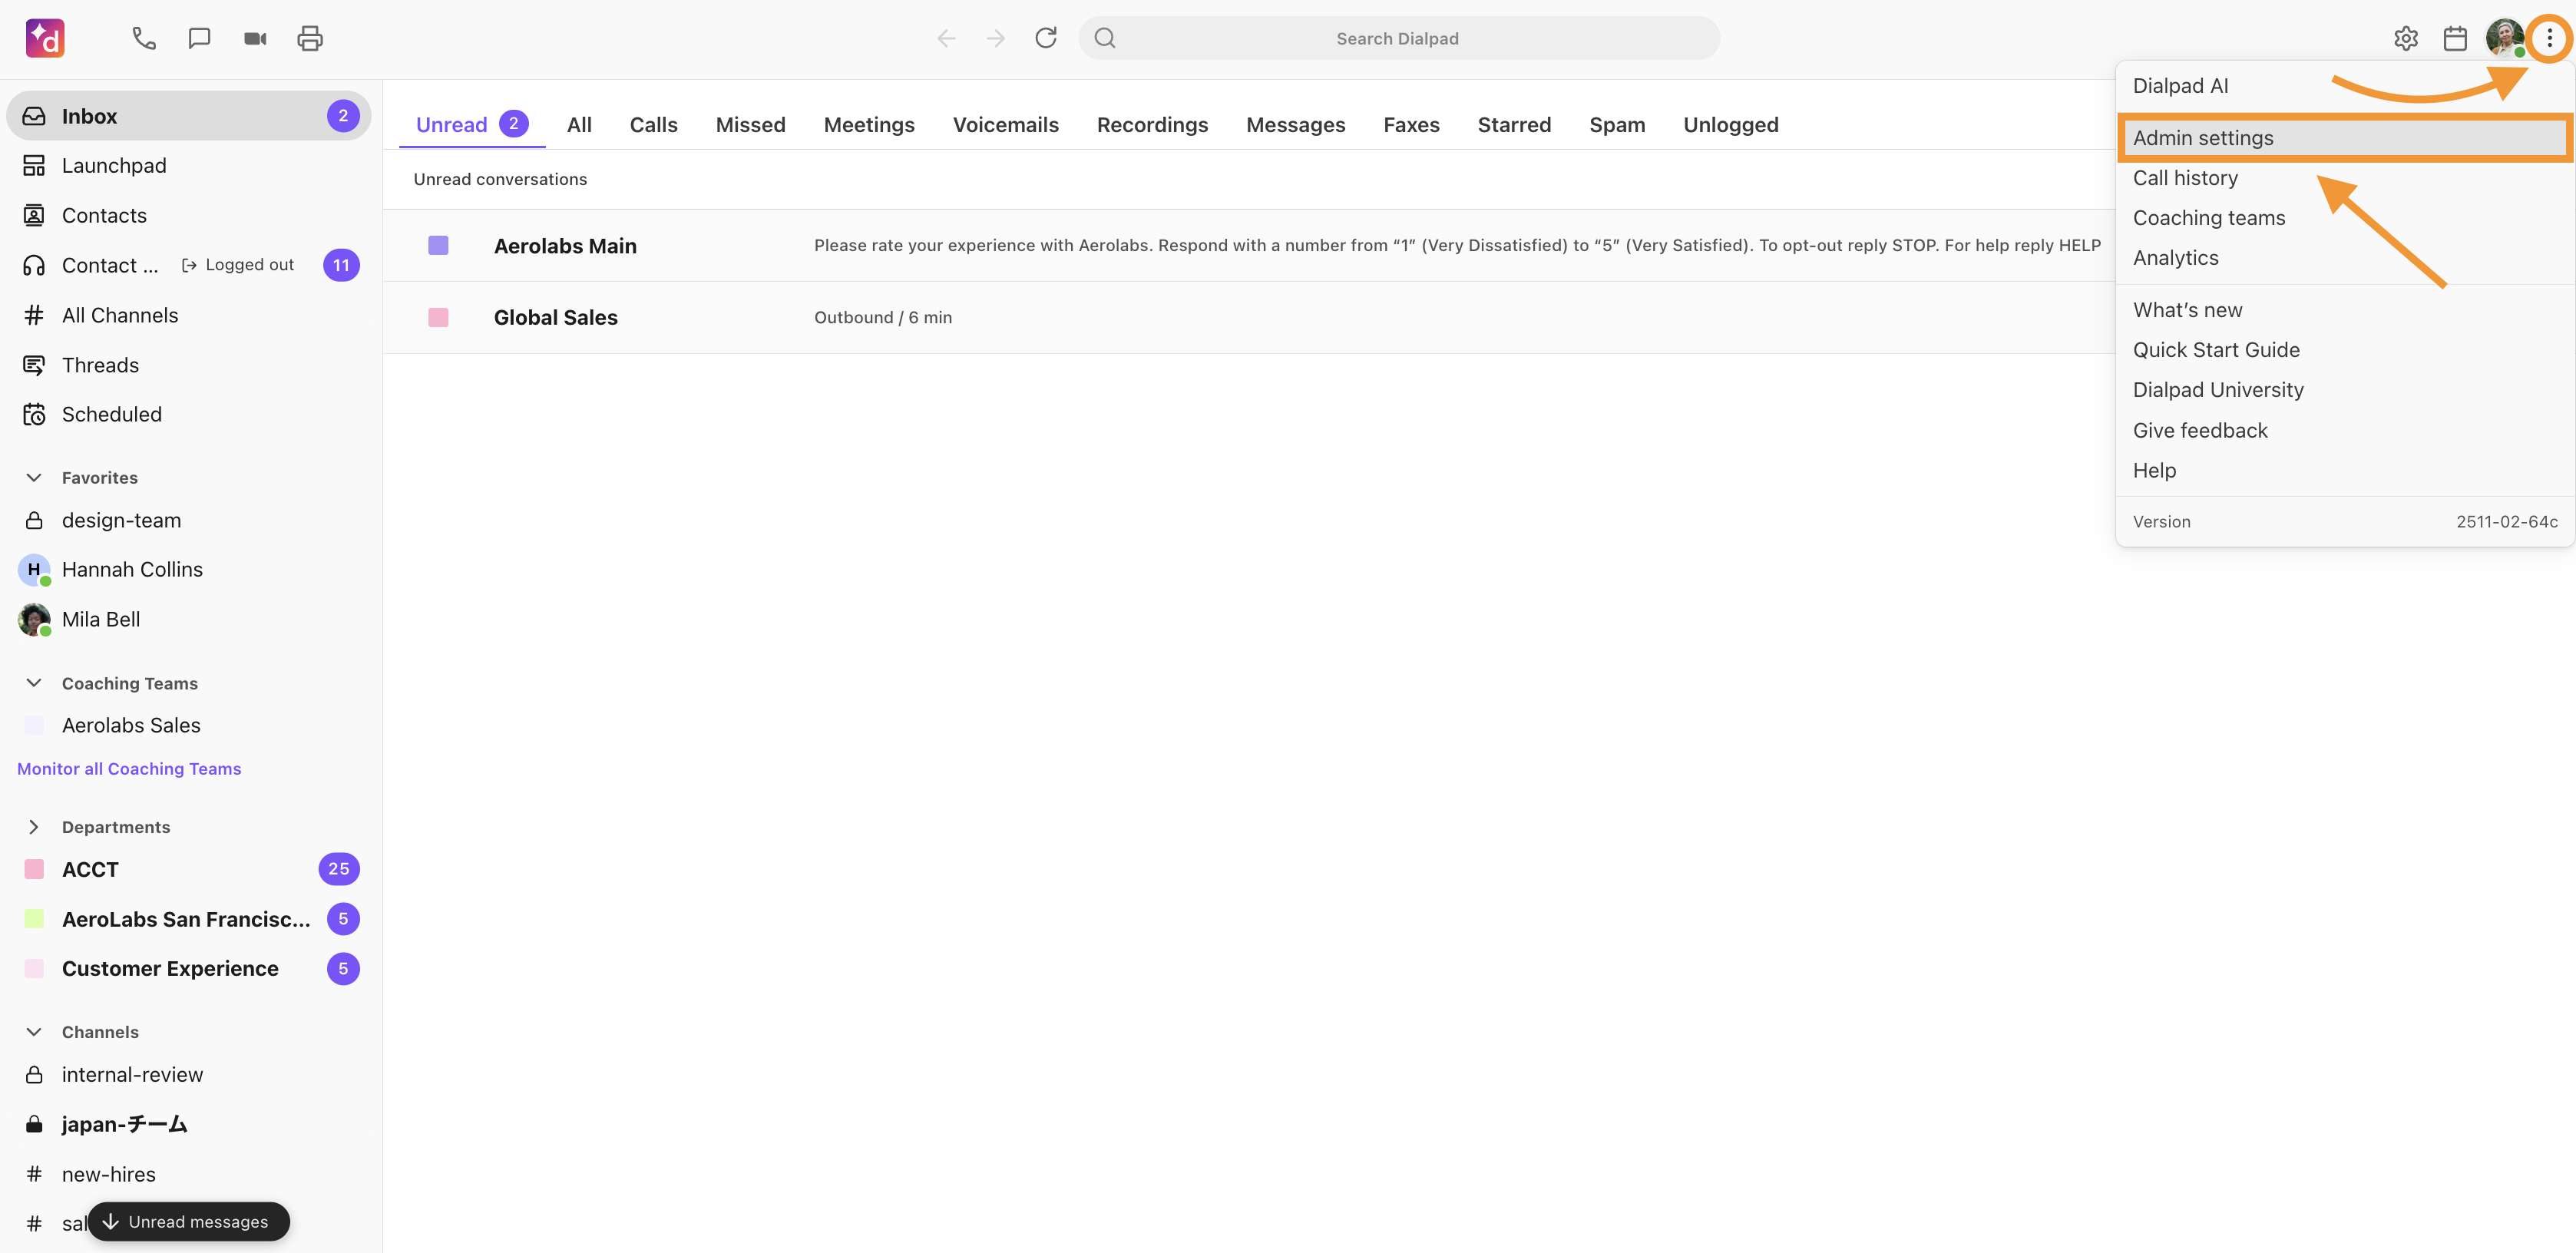Open Dialpad University menu entry
This screenshot has height=1253, width=2576.
pos(2344,390)
